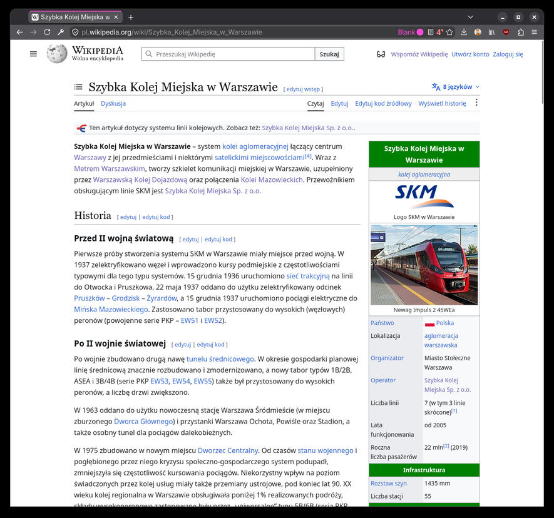
Task: Click the edytuj wstęp link
Action: [303, 89]
